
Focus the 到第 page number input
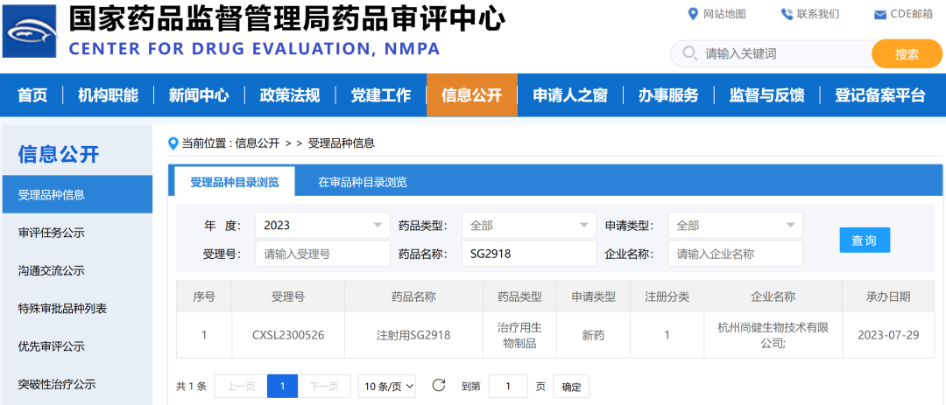pyautogui.click(x=508, y=387)
